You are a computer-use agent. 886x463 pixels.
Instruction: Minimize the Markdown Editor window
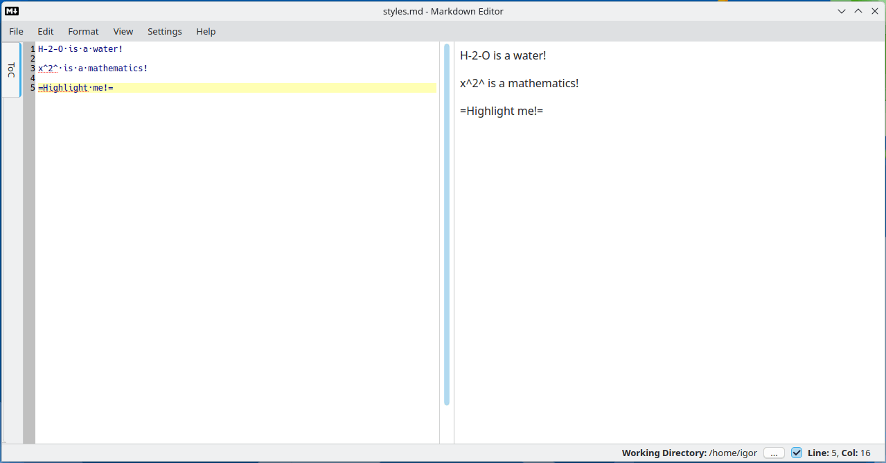(842, 11)
